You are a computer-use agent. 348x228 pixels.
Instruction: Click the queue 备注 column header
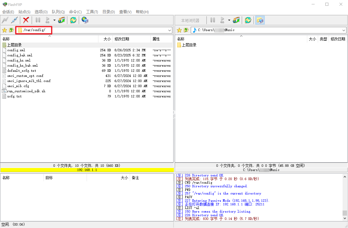click(151, 178)
